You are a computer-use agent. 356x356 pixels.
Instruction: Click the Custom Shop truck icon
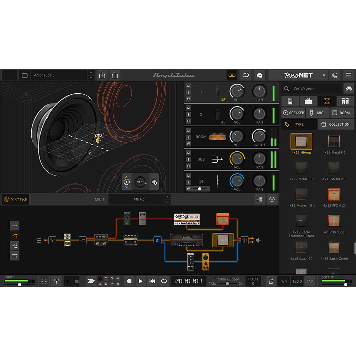[x=349, y=88]
